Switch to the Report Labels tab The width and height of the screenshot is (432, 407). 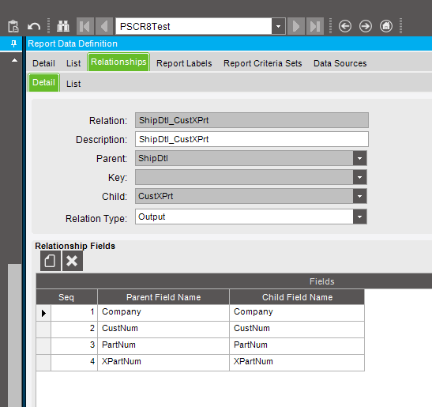click(x=184, y=63)
